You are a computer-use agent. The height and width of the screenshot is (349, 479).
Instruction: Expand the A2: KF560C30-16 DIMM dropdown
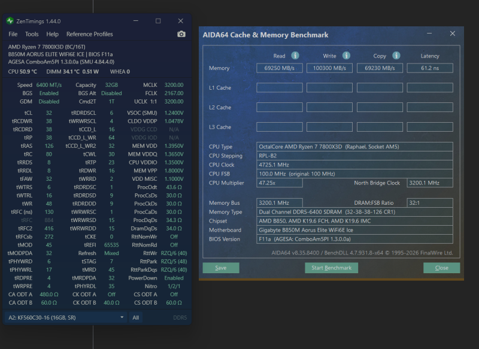click(66, 317)
